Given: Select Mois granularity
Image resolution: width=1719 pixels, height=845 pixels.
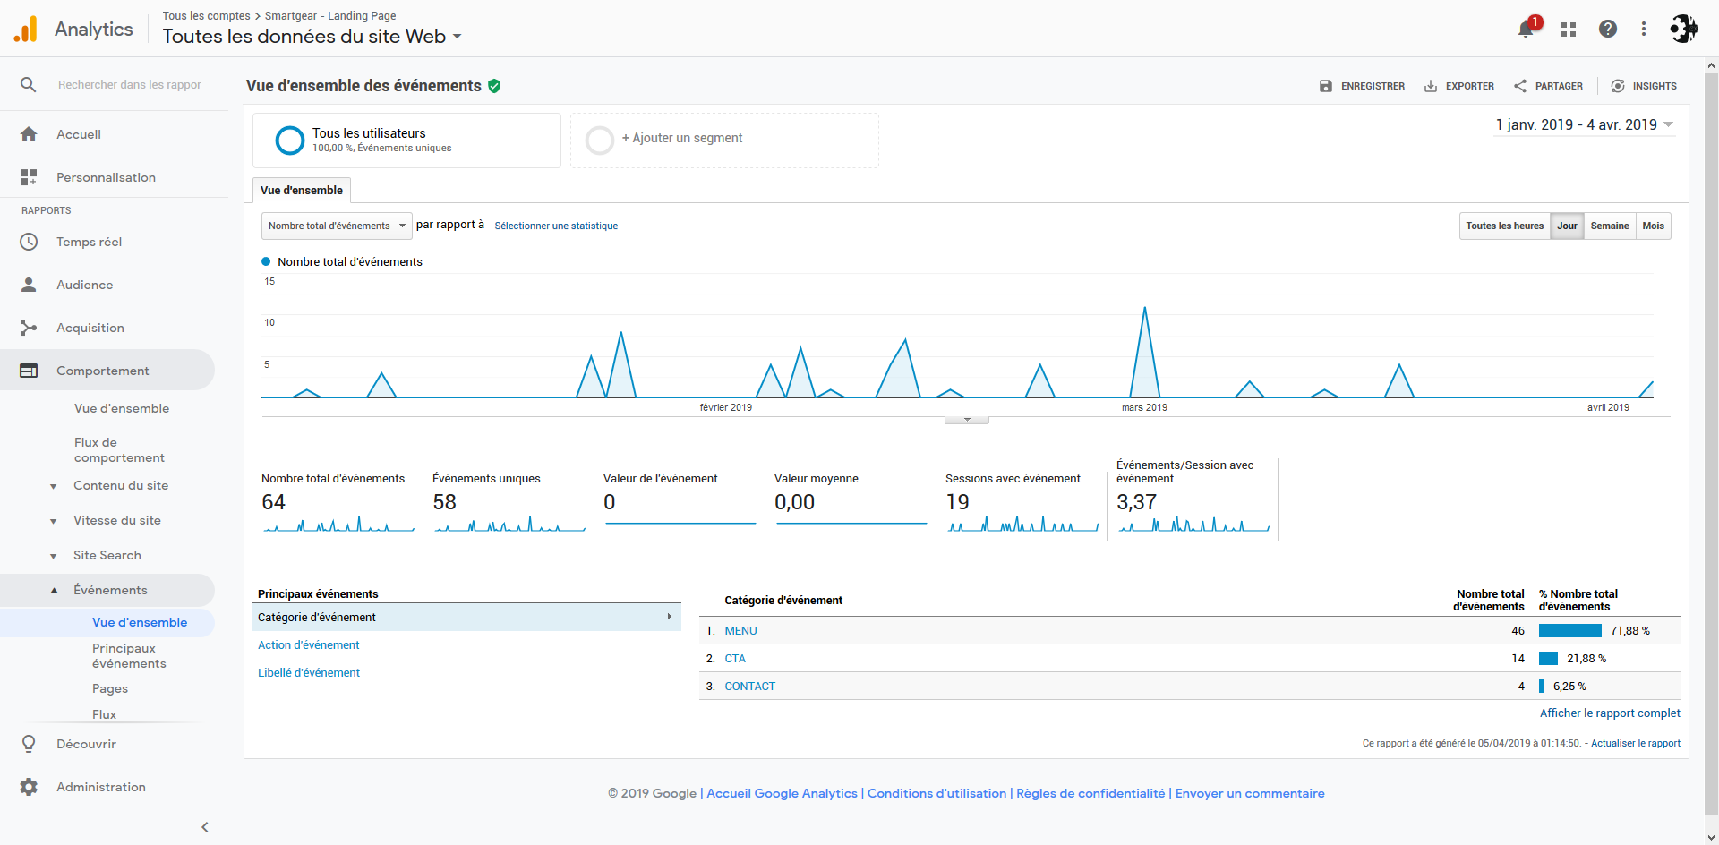Looking at the screenshot, I should [1654, 226].
